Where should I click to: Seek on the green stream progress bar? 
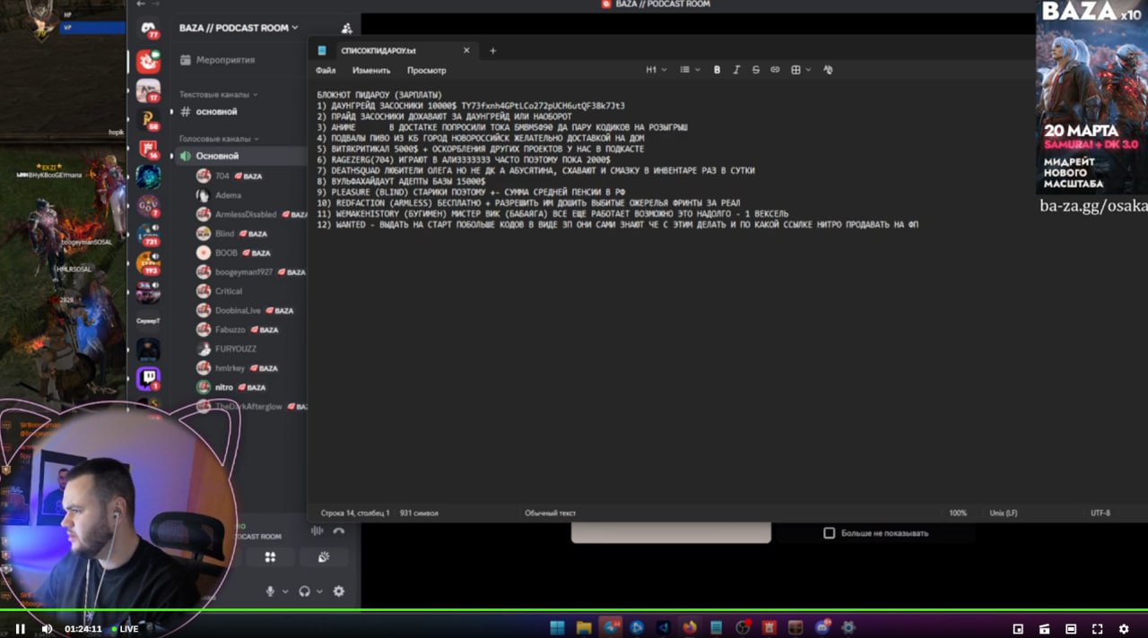click(x=574, y=611)
